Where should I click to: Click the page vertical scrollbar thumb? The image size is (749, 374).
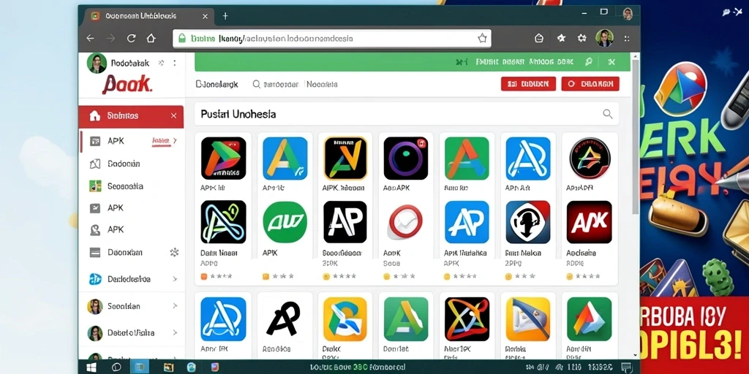click(x=635, y=136)
